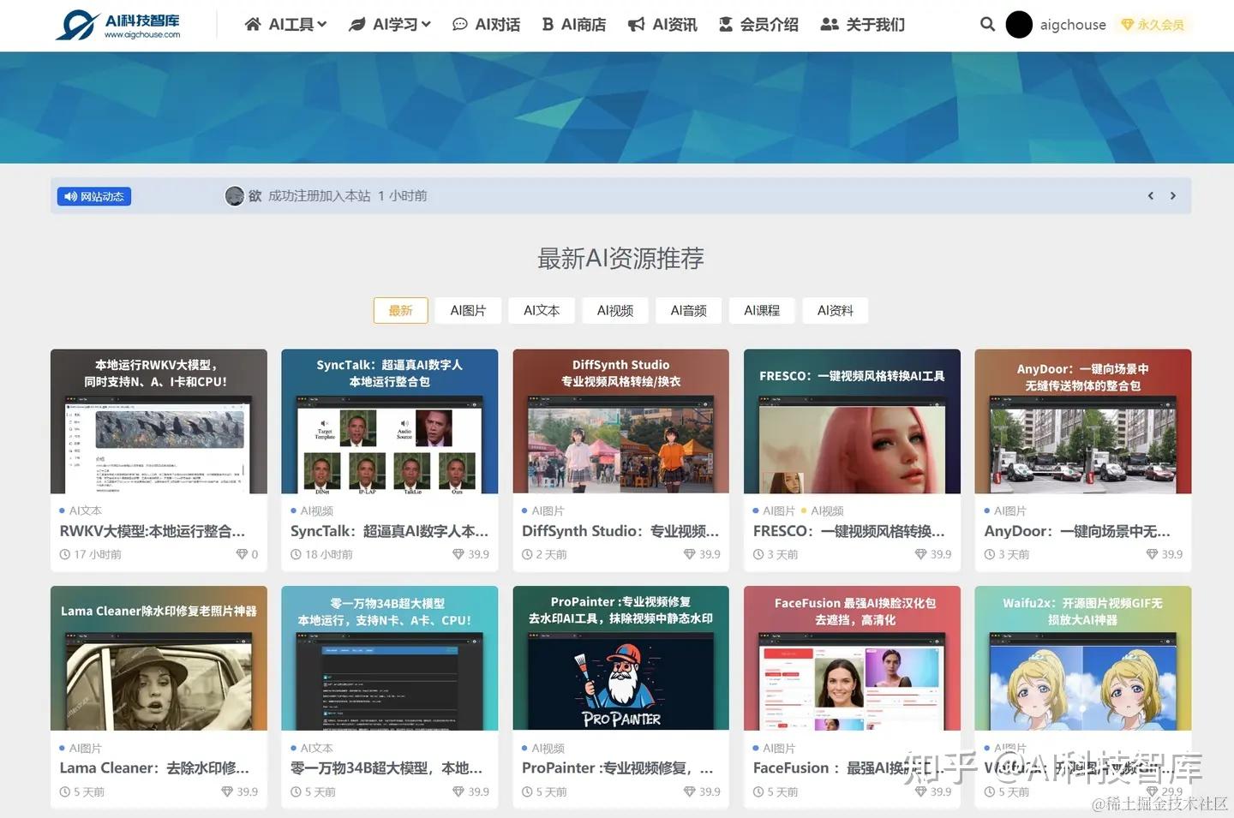Click the speaker icon on the 网站动态 badge
Image resolution: width=1234 pixels, height=818 pixels.
click(70, 195)
